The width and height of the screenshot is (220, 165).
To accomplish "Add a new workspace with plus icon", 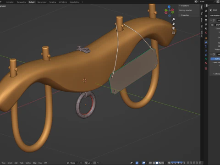I will pos(82,2).
